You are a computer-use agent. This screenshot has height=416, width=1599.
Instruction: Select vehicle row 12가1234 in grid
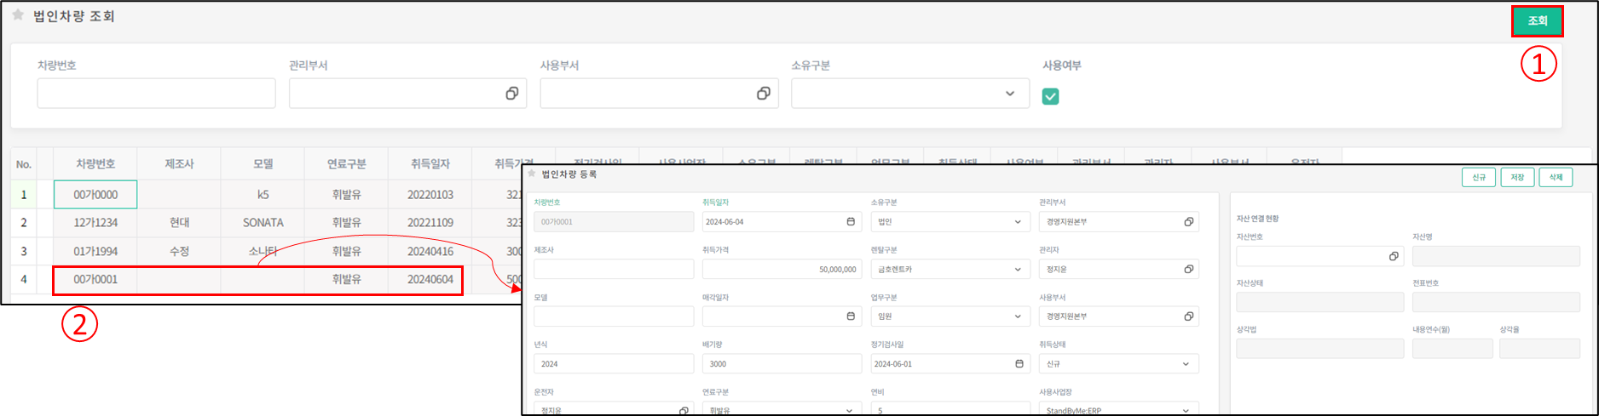click(x=95, y=223)
